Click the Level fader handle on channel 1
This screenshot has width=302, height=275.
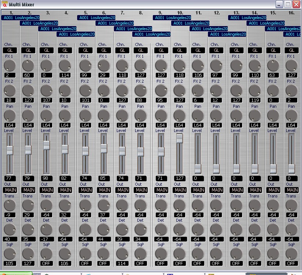pos(10,150)
